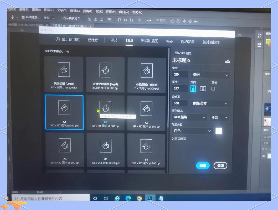The image size is (278, 210).
Task: Open the Move tool preset picker arrow
Action: pyautogui.click(x=17, y=17)
